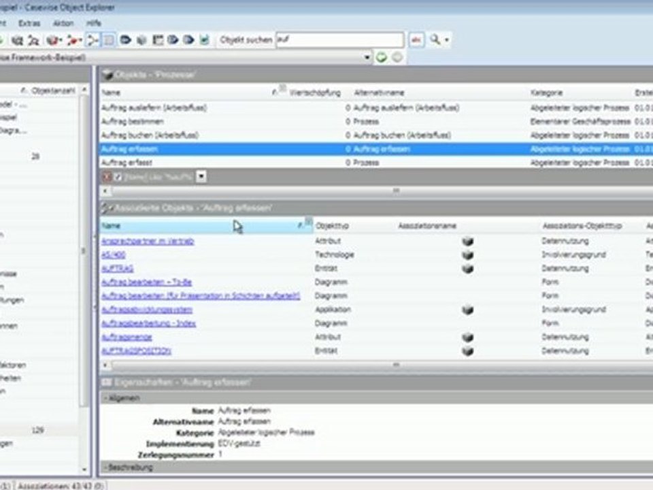Select the highlighted Auftrag erfassen row
Screen dimensions: 653x490
[376, 149]
